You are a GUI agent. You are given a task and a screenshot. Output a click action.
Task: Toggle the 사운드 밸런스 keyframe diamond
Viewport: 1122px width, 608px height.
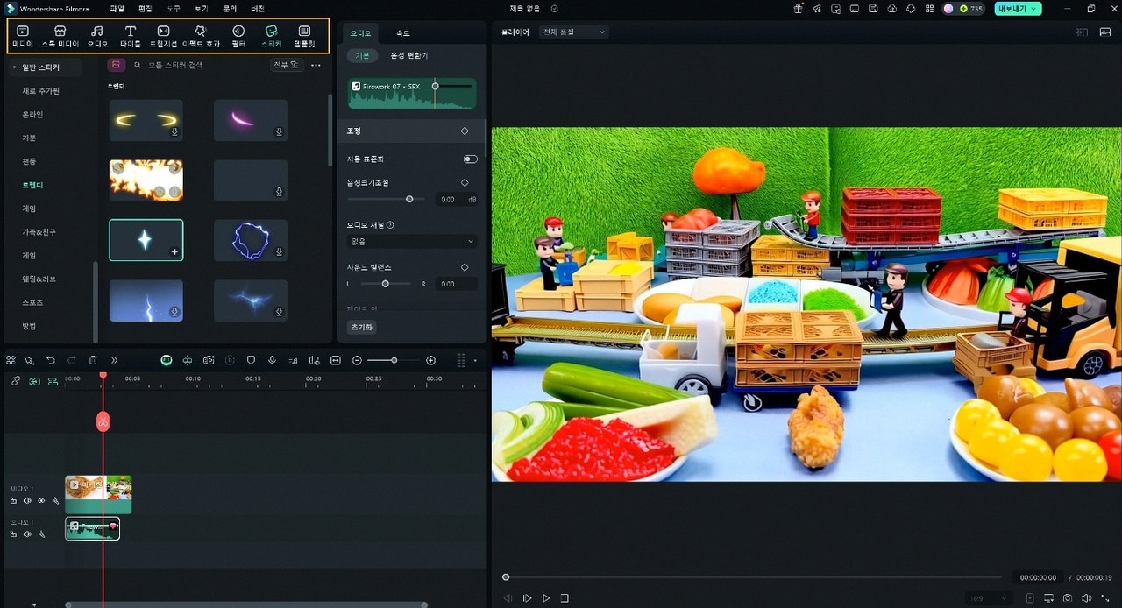coord(465,267)
